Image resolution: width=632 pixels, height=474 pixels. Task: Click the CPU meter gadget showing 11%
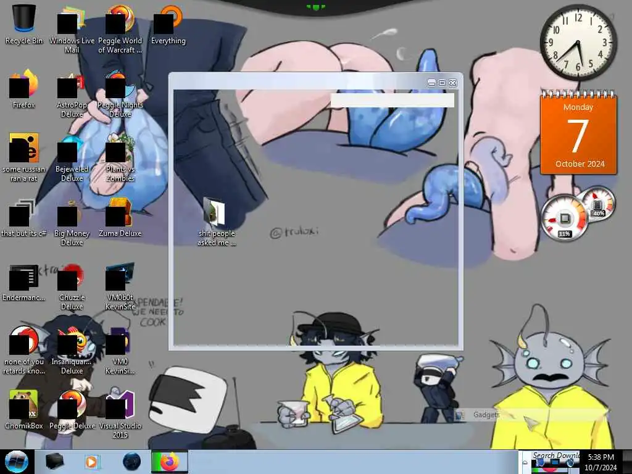(x=564, y=219)
